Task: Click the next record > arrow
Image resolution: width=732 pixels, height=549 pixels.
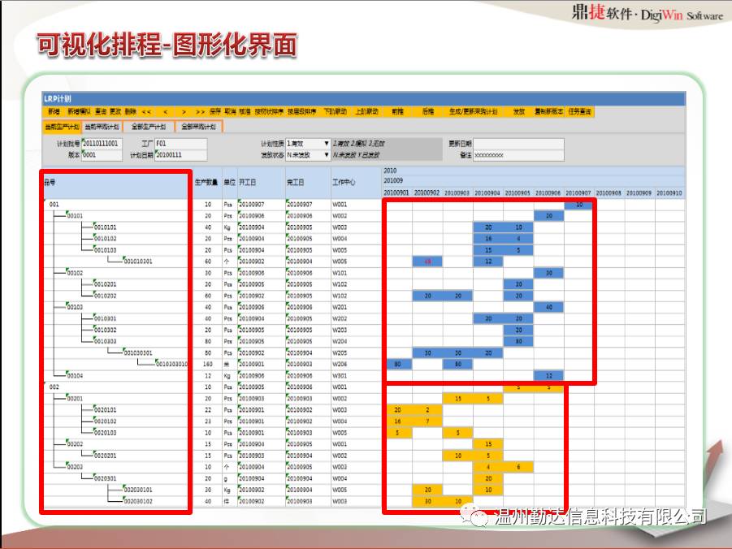Action: pyautogui.click(x=184, y=111)
